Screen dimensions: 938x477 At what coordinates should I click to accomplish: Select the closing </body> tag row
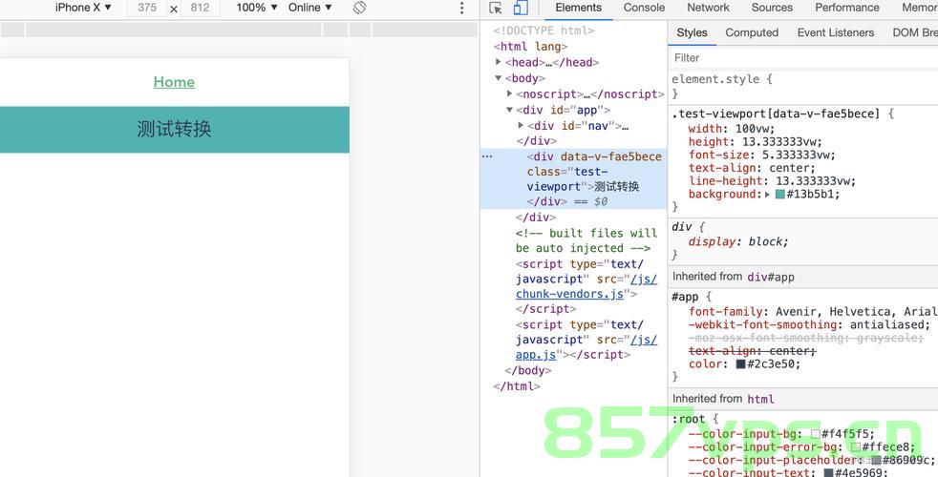(527, 370)
